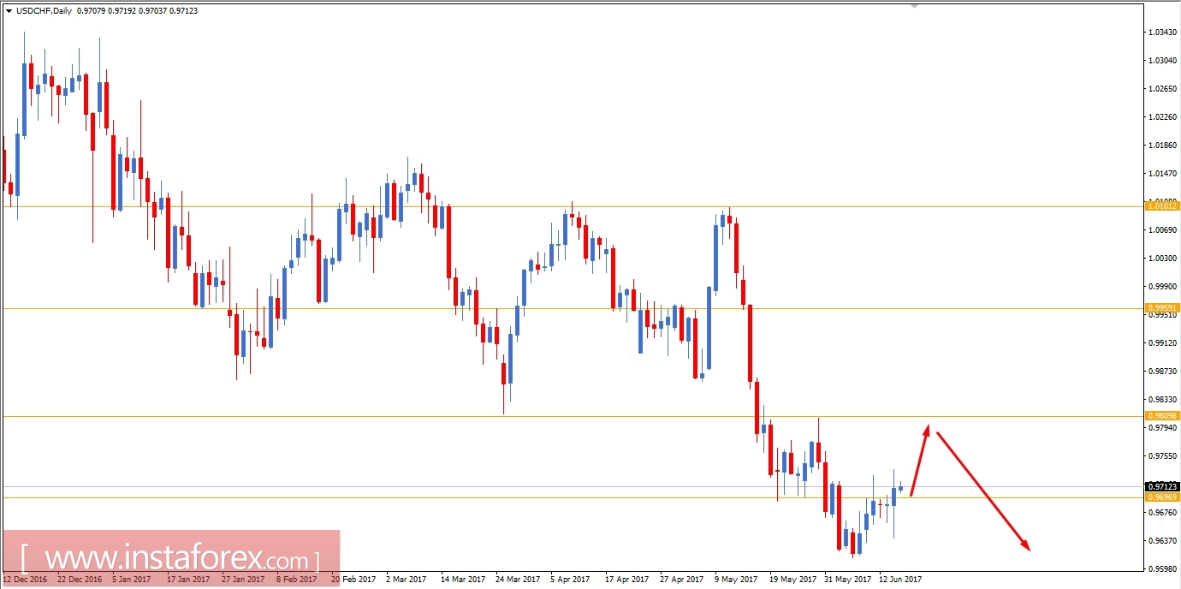The height and width of the screenshot is (589, 1181).
Task: Click the 22 Dec 2016 date label
Action: [x=79, y=580]
